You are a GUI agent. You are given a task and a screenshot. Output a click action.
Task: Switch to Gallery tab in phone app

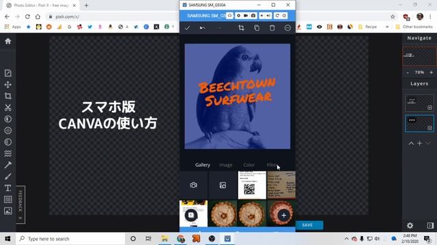(203, 165)
